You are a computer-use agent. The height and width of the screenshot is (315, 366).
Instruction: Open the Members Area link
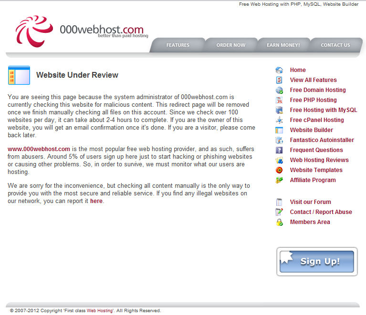click(310, 222)
